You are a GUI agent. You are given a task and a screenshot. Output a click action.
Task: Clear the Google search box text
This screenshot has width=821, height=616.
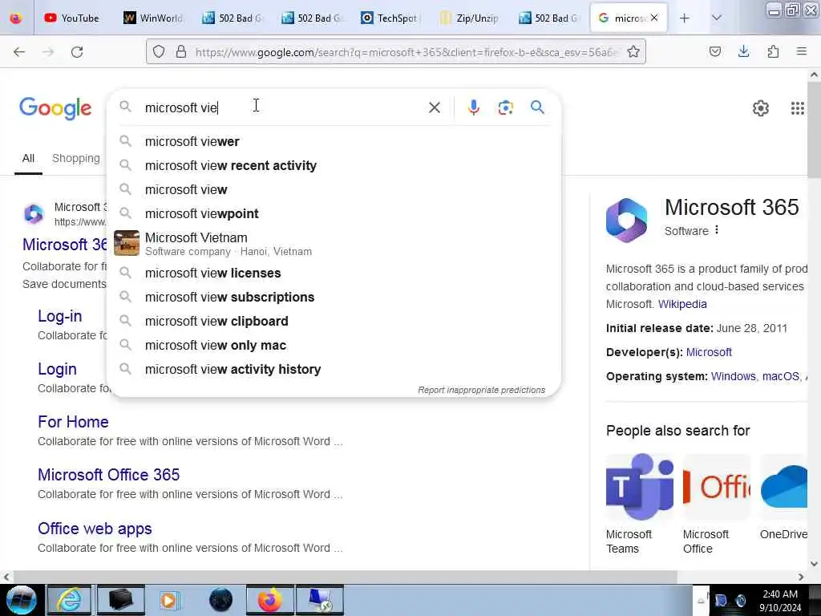[x=434, y=107]
